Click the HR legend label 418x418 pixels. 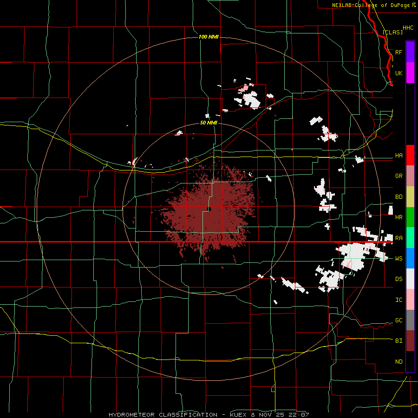pyautogui.click(x=398, y=217)
